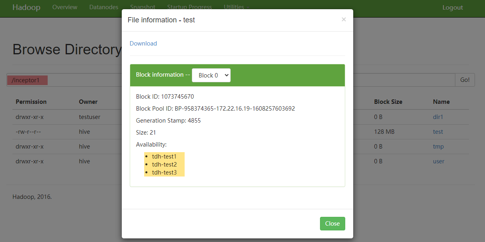The height and width of the screenshot is (242, 485).
Task: Click tdh-test3 in the Availability list
Action: click(x=164, y=173)
